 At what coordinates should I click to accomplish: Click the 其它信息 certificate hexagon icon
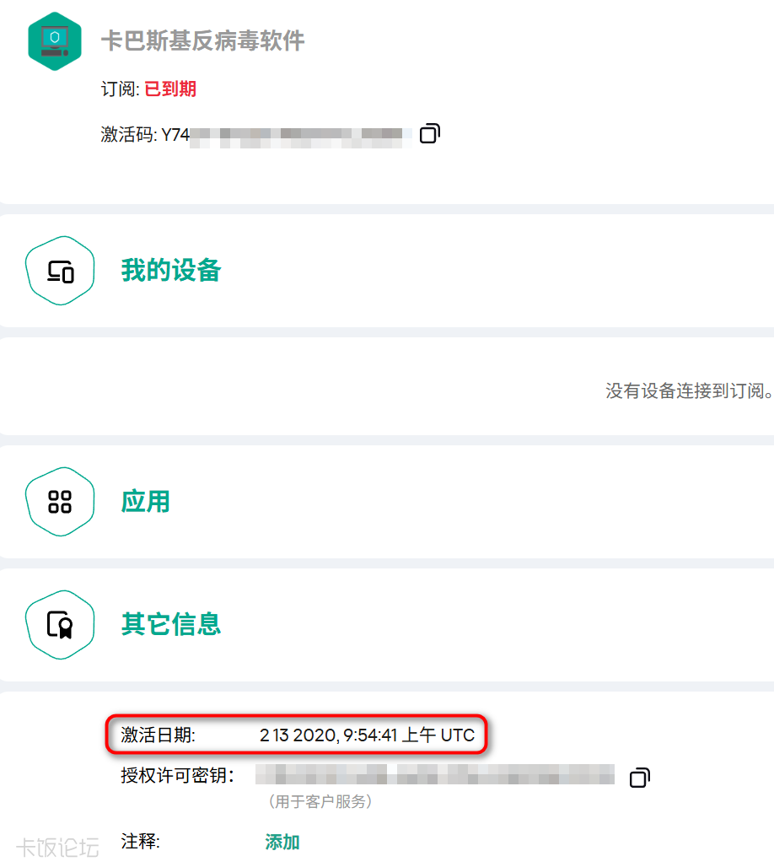click(x=60, y=625)
